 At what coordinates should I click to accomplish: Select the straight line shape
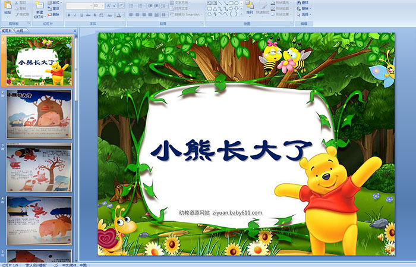(220, 3)
